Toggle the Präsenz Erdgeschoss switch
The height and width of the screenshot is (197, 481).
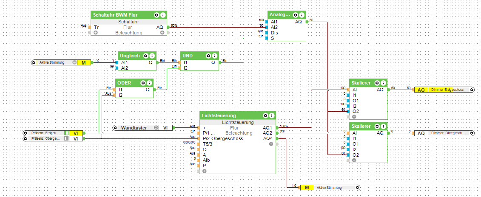pos(66,133)
